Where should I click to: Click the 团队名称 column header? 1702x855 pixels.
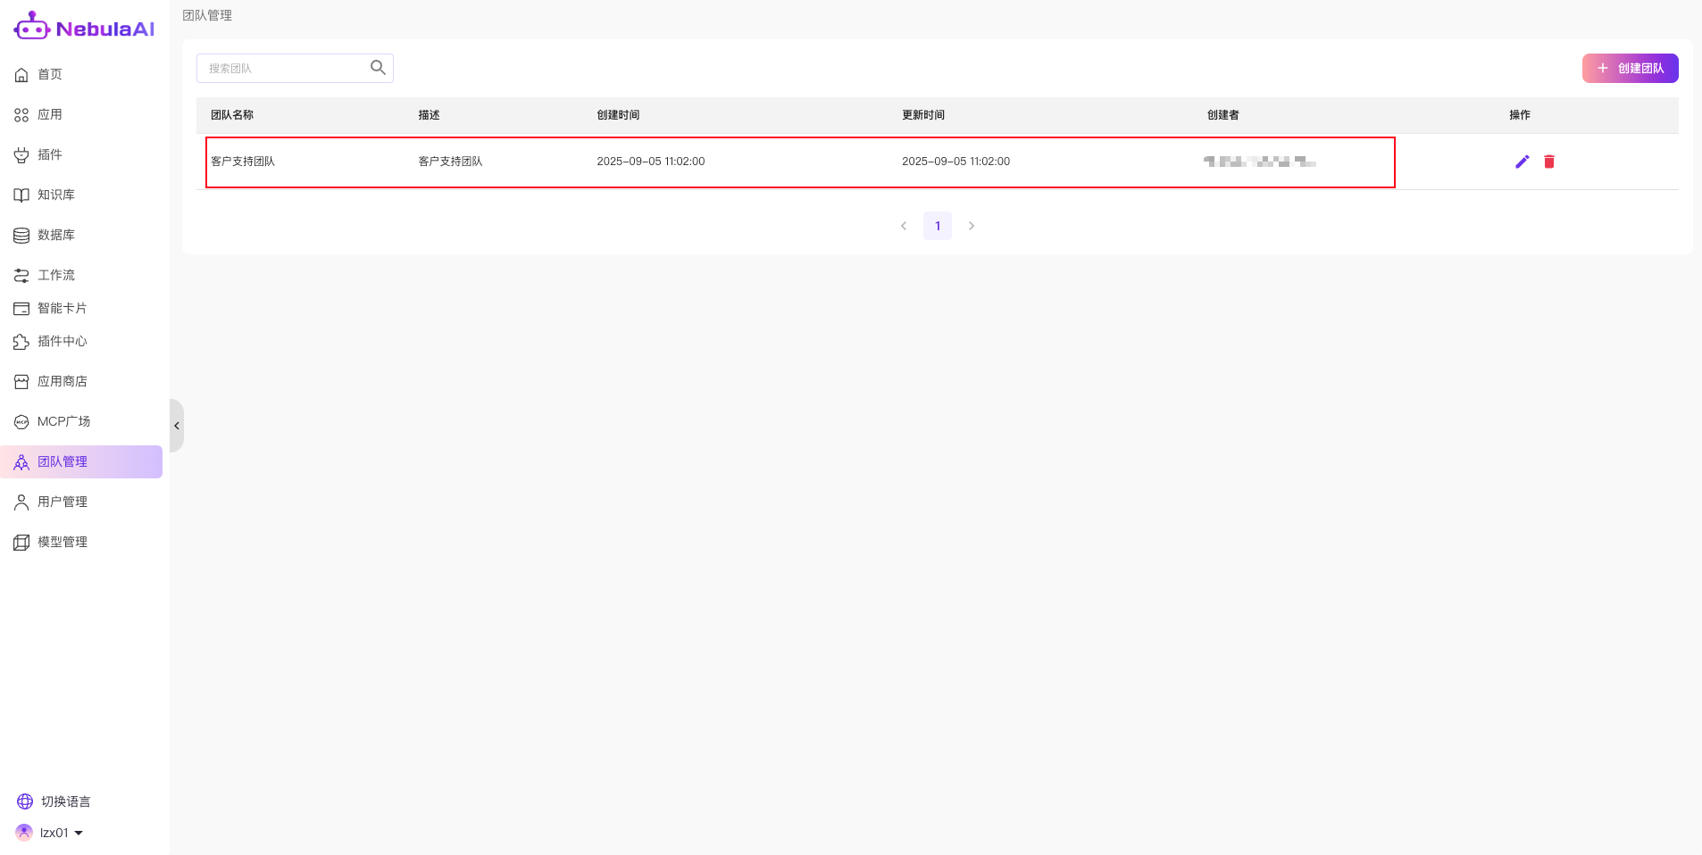[x=232, y=115]
